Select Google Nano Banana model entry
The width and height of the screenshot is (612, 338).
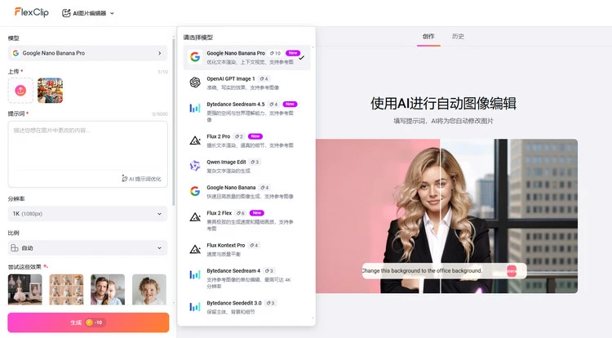coord(246,192)
